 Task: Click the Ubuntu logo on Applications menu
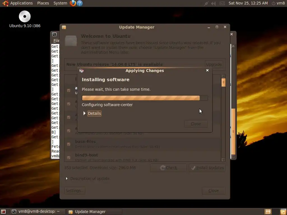5,3
